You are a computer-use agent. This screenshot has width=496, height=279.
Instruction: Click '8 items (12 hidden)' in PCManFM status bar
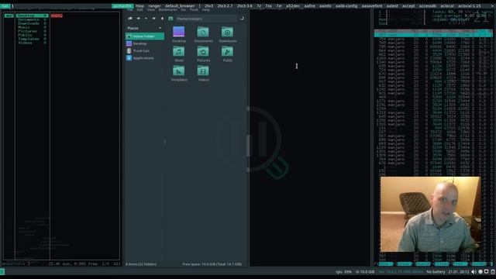tap(141, 264)
